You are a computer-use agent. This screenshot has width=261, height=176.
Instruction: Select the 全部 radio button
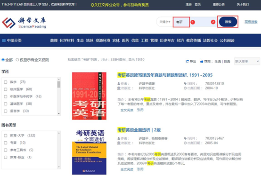[3, 60]
